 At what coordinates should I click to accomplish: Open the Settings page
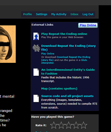[41, 14]
